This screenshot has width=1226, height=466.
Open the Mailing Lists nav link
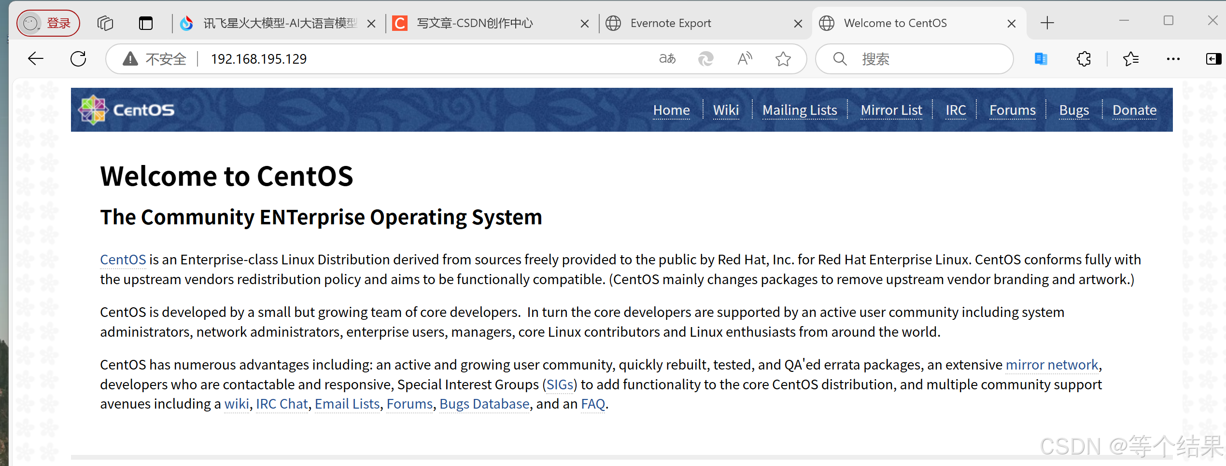[800, 110]
